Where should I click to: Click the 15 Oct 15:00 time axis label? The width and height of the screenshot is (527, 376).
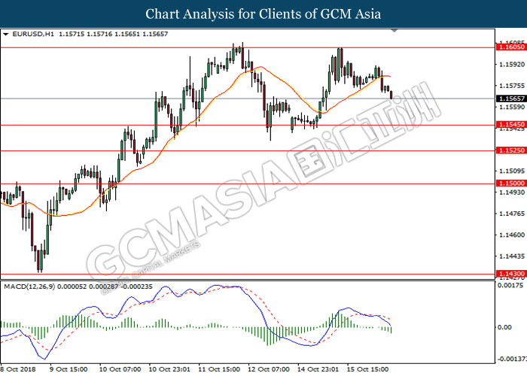coord(367,369)
